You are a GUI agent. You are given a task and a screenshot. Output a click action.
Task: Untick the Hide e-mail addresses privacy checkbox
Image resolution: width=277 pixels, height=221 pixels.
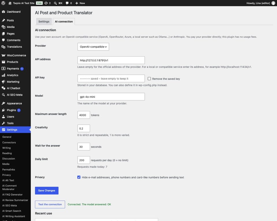(x=79, y=177)
